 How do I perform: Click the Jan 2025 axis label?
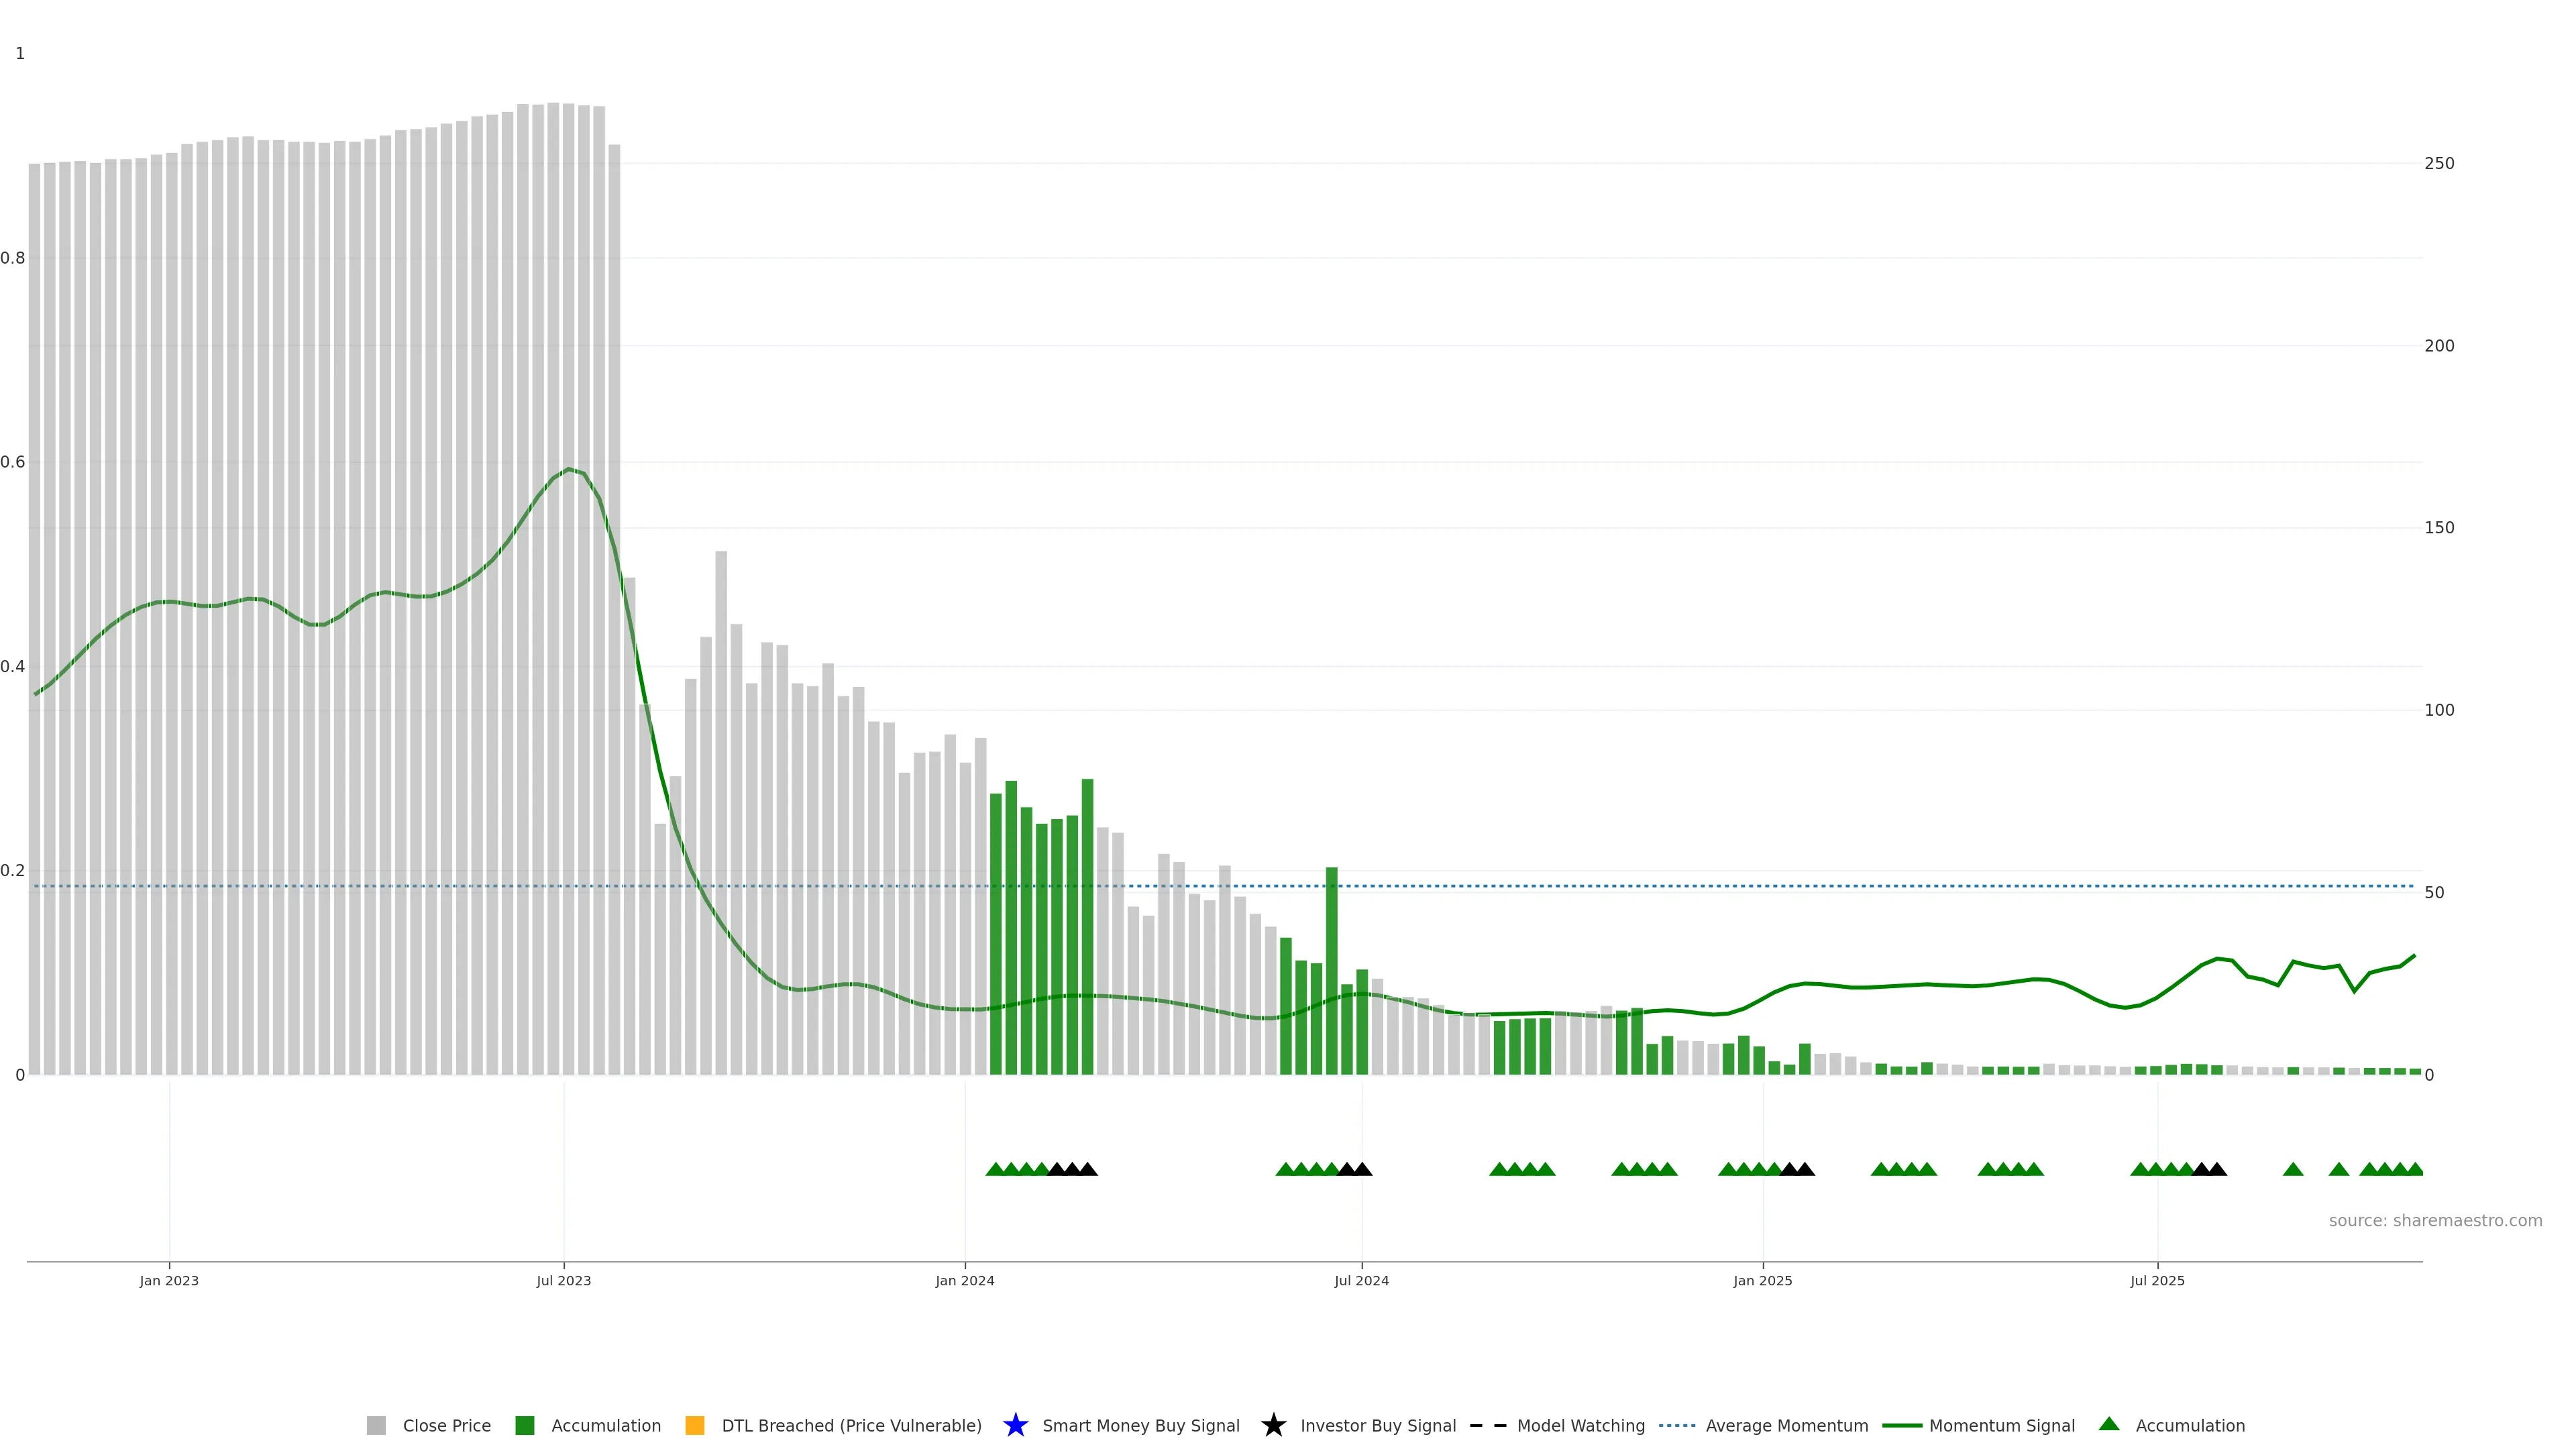1762,1281
